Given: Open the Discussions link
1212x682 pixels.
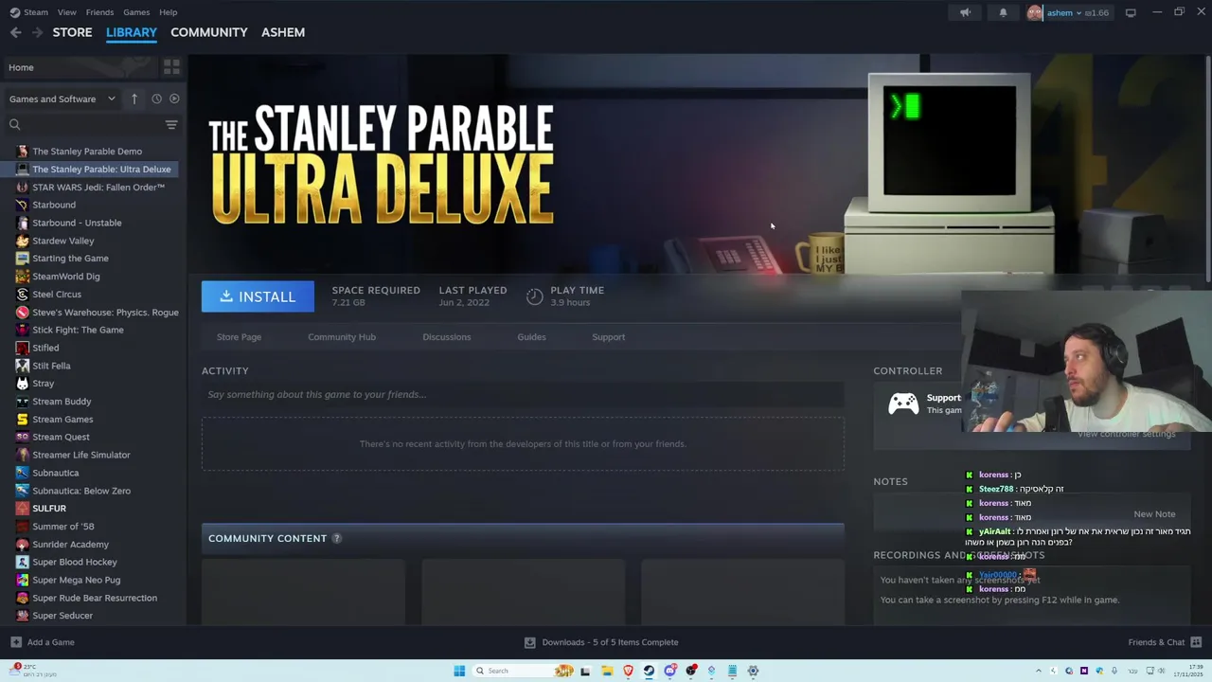Looking at the screenshot, I should click(447, 337).
